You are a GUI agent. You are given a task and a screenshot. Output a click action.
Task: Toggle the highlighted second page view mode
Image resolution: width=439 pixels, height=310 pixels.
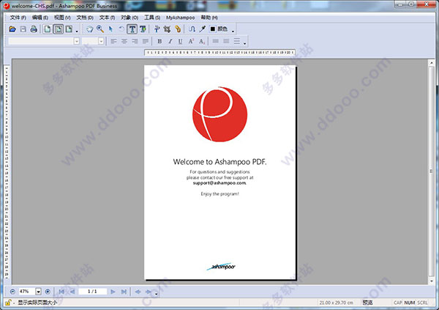[59, 29]
